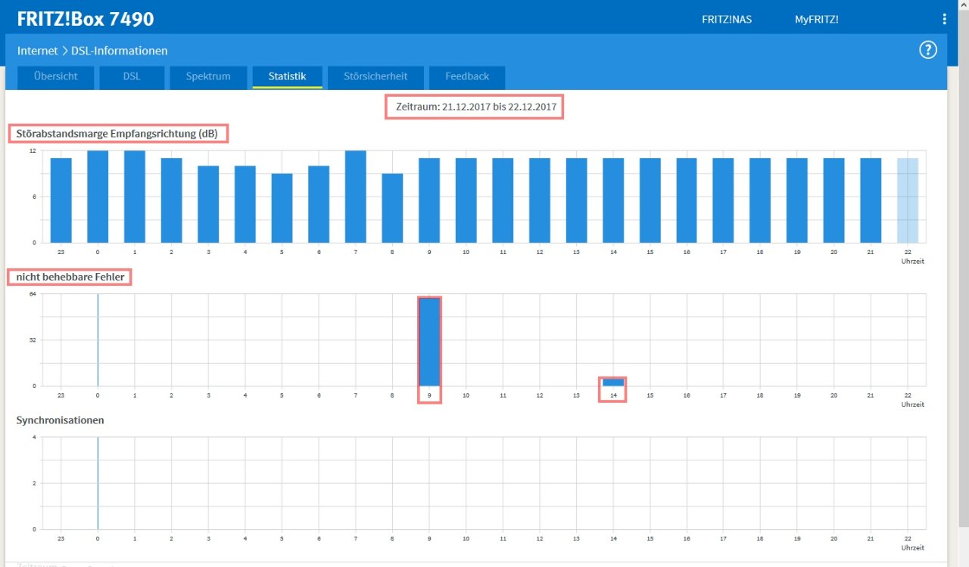The width and height of the screenshot is (969, 567).
Task: Click the FRITZ!Box 7490 logo
Action: click(85, 18)
